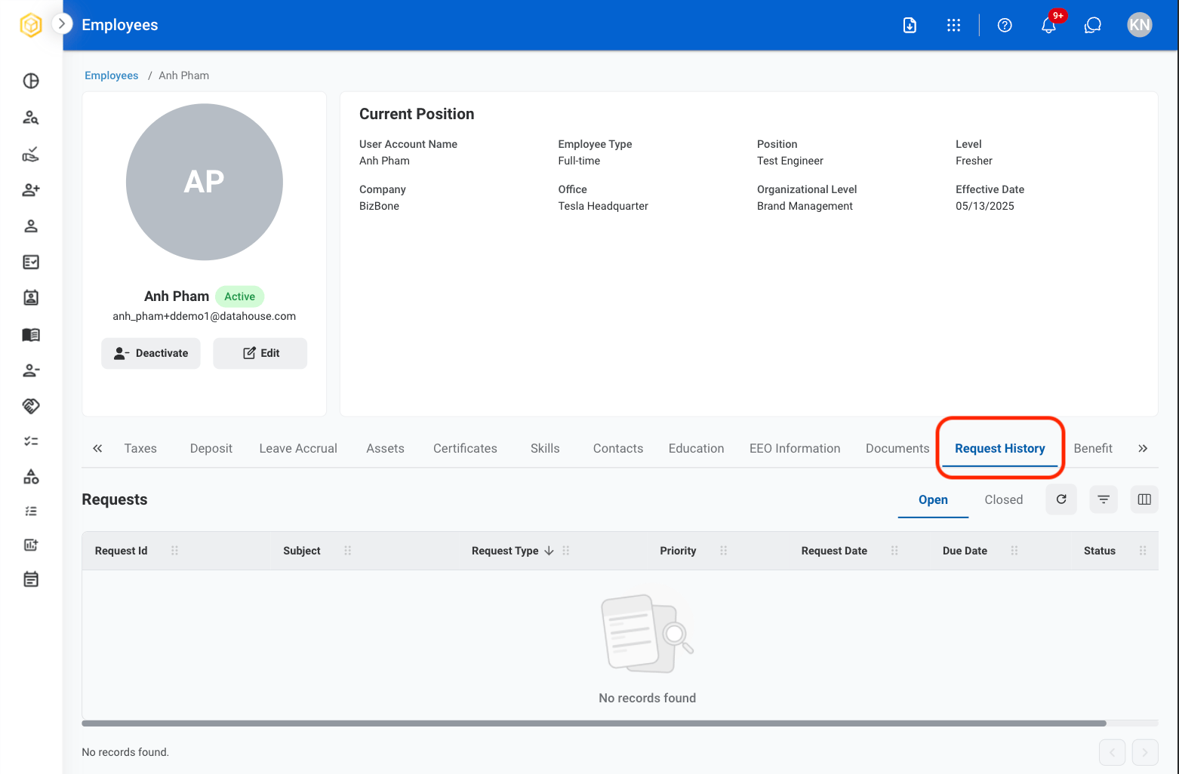Open the numbered list sidebar icon
Screen dimensions: 1179x774
pyautogui.click(x=31, y=511)
